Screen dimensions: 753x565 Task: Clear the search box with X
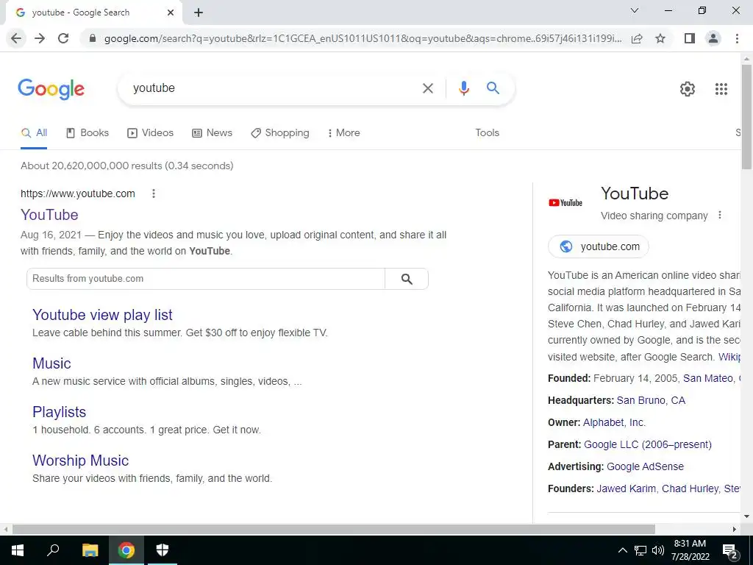pyautogui.click(x=427, y=88)
